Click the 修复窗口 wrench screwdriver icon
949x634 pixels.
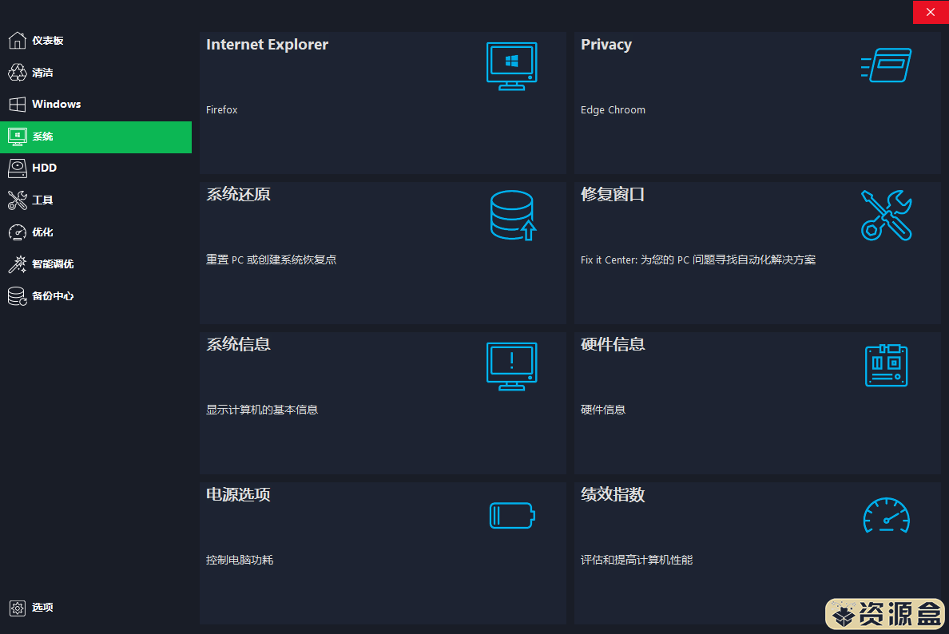886,216
